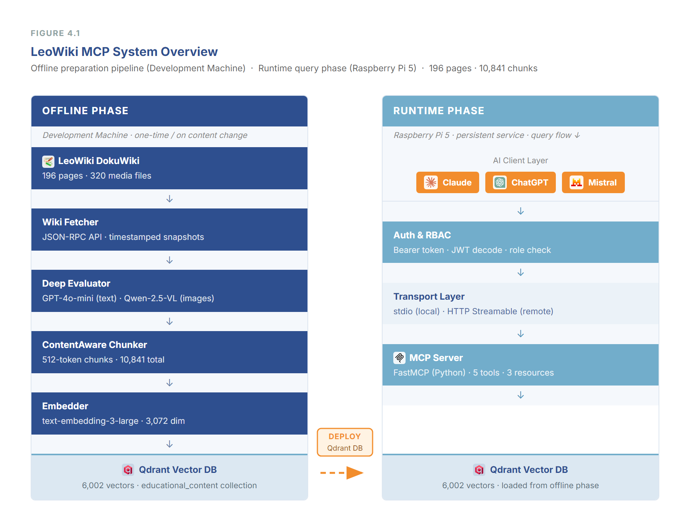Click 'FastMCP (Python) · 5 tools · 3 resources'

click(473, 373)
